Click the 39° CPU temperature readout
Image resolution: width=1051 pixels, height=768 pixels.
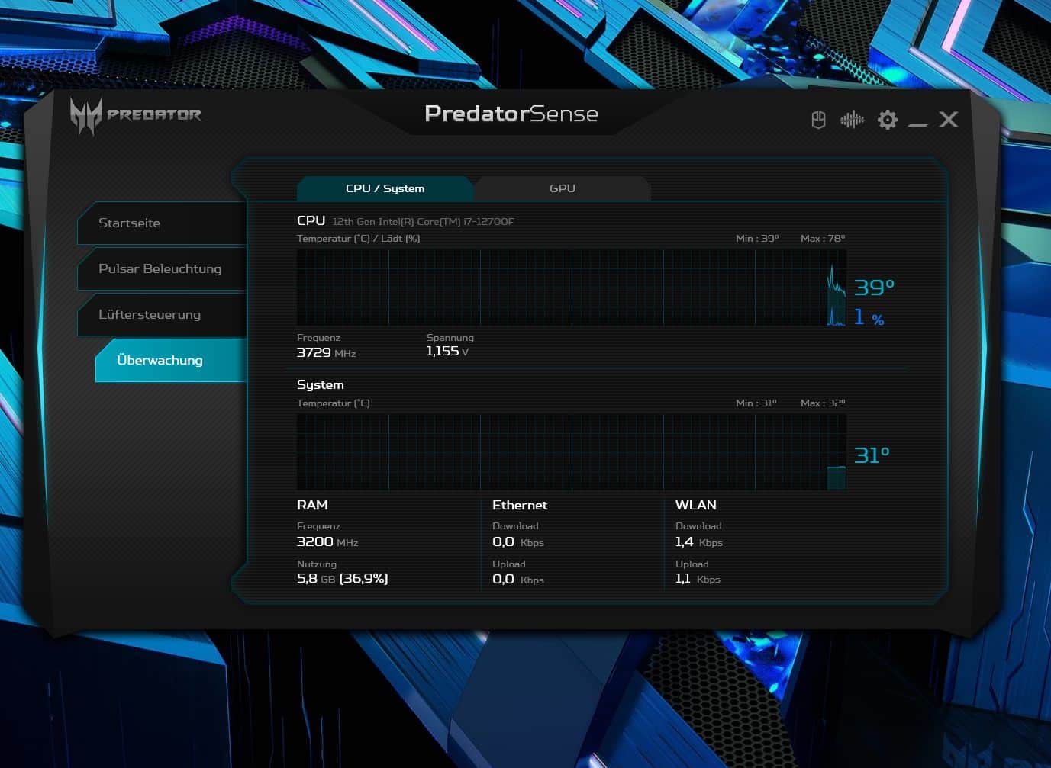874,288
